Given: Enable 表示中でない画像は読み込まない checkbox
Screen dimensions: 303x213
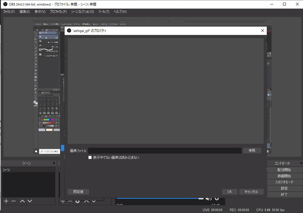Looking at the screenshot, I should (x=90, y=157).
